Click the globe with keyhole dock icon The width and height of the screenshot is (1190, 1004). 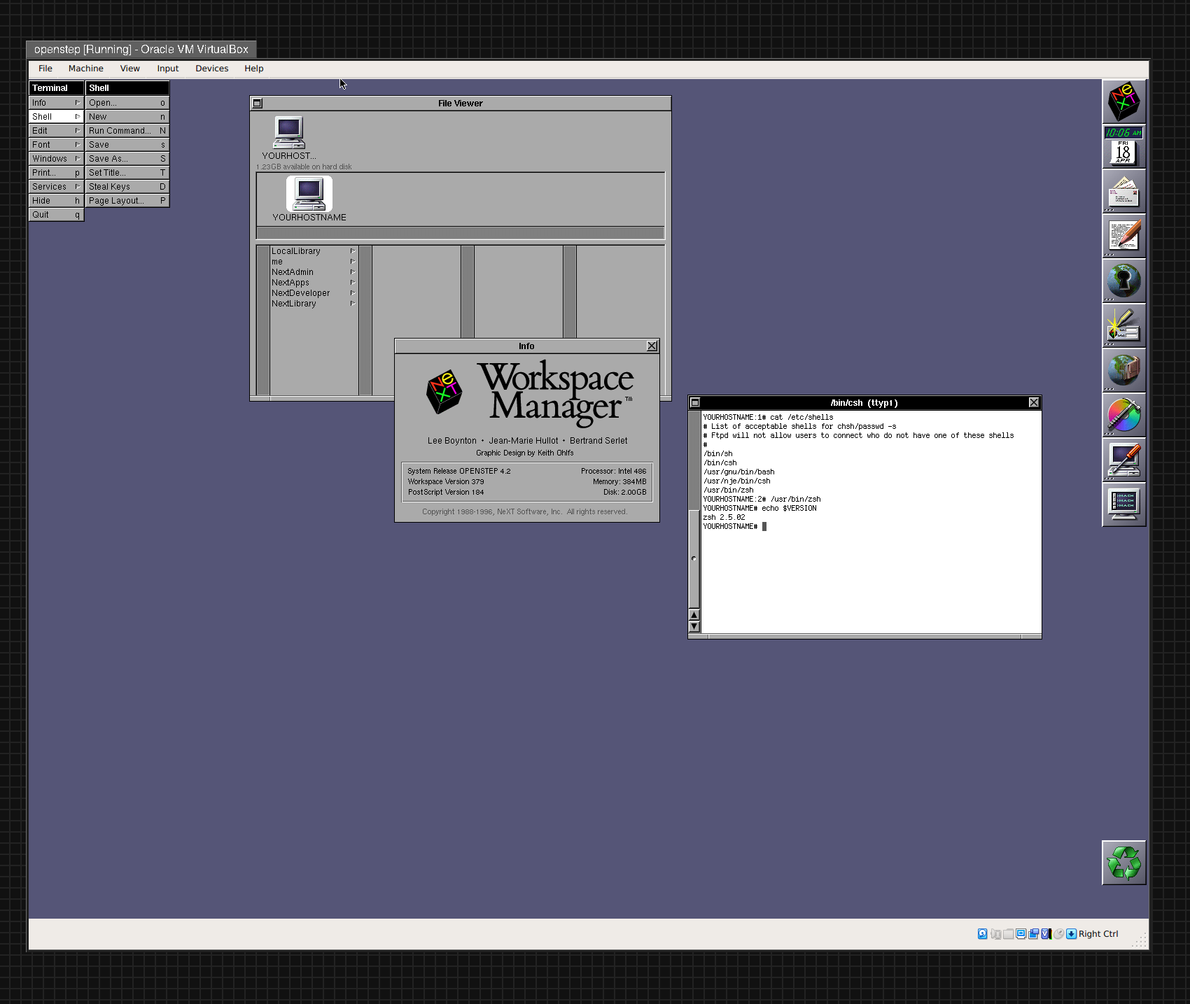point(1123,281)
